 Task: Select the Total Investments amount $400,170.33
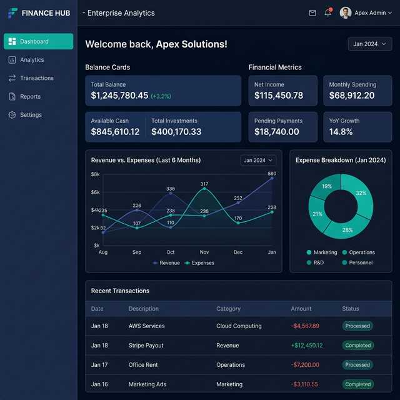click(176, 132)
